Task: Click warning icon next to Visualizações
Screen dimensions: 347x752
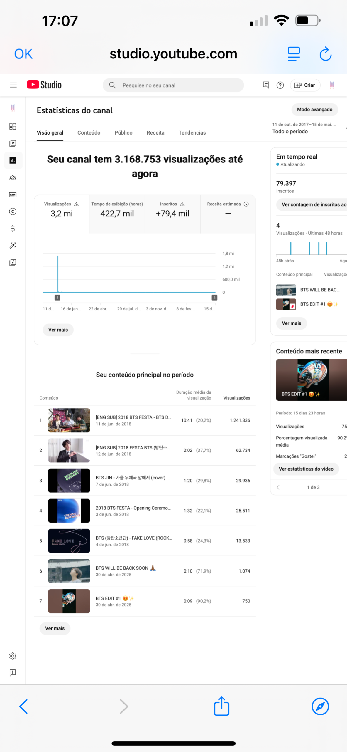Action: (76, 204)
